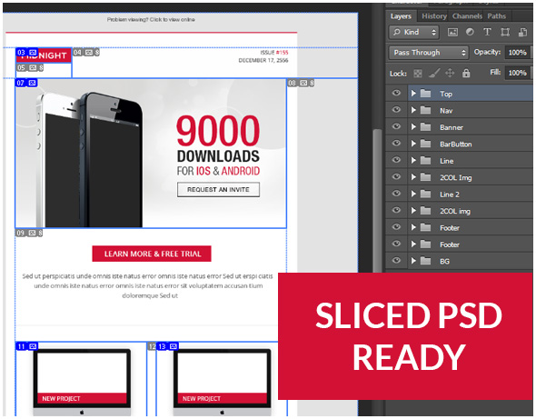Filter layers by smart object icon

tap(522, 32)
